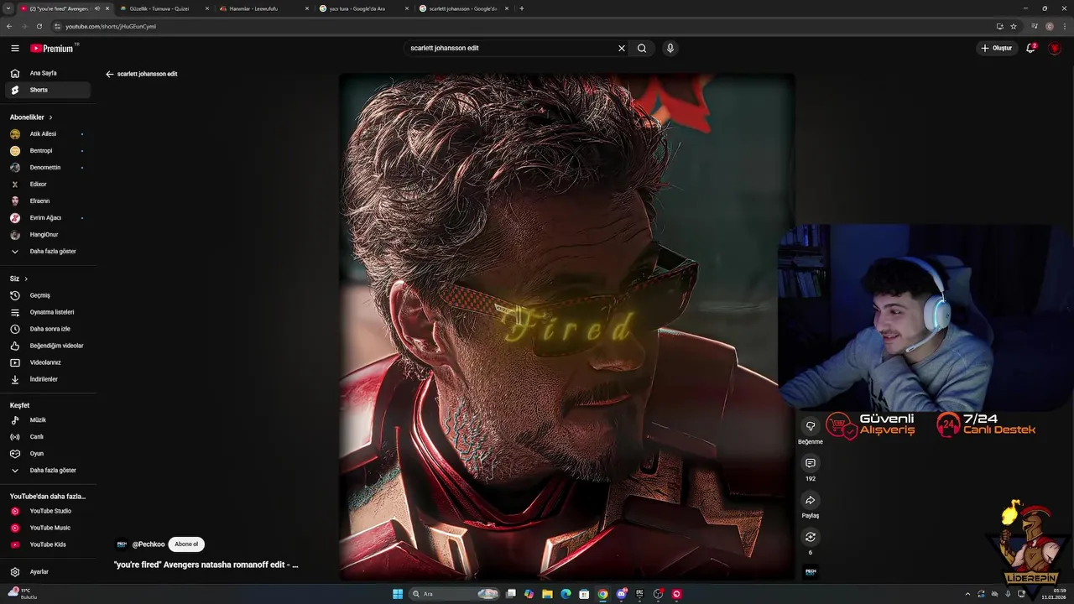Switch to the Hanımlar - Leewufufu tab
This screenshot has height=604, width=1074.
(263, 8)
